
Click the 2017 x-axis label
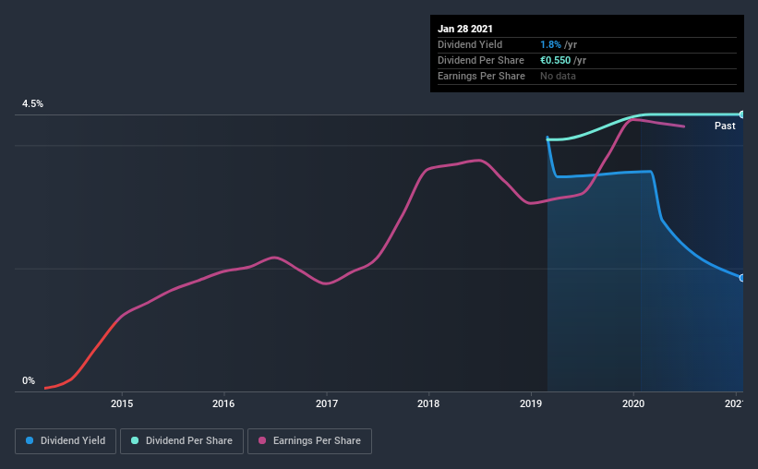pyautogui.click(x=327, y=403)
